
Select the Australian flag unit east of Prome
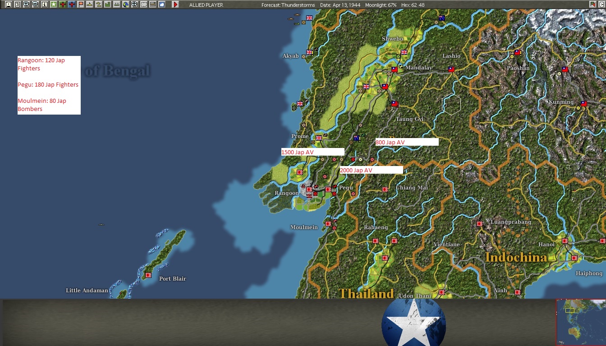coord(357,138)
